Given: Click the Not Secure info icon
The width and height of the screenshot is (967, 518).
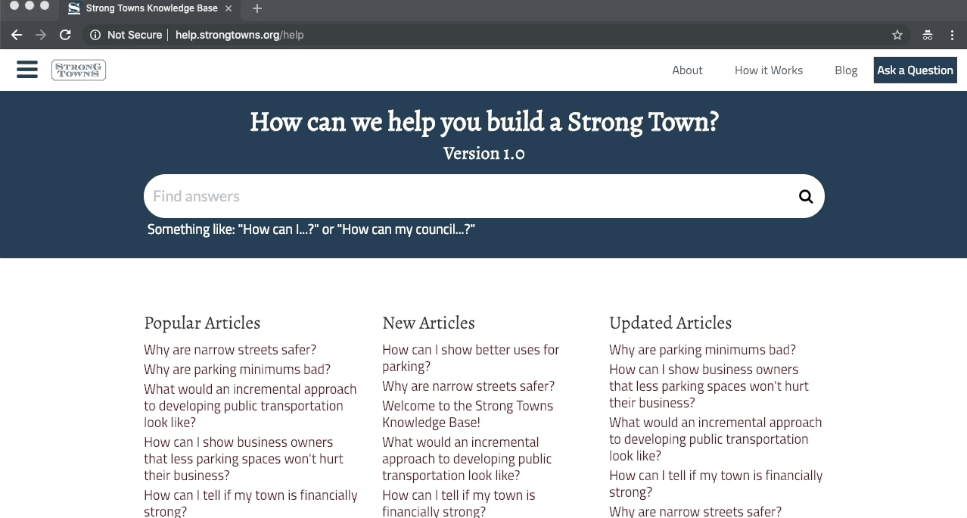Looking at the screenshot, I should pos(95,35).
